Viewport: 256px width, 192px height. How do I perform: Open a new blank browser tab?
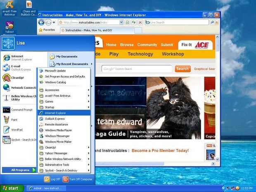[x=138, y=31]
